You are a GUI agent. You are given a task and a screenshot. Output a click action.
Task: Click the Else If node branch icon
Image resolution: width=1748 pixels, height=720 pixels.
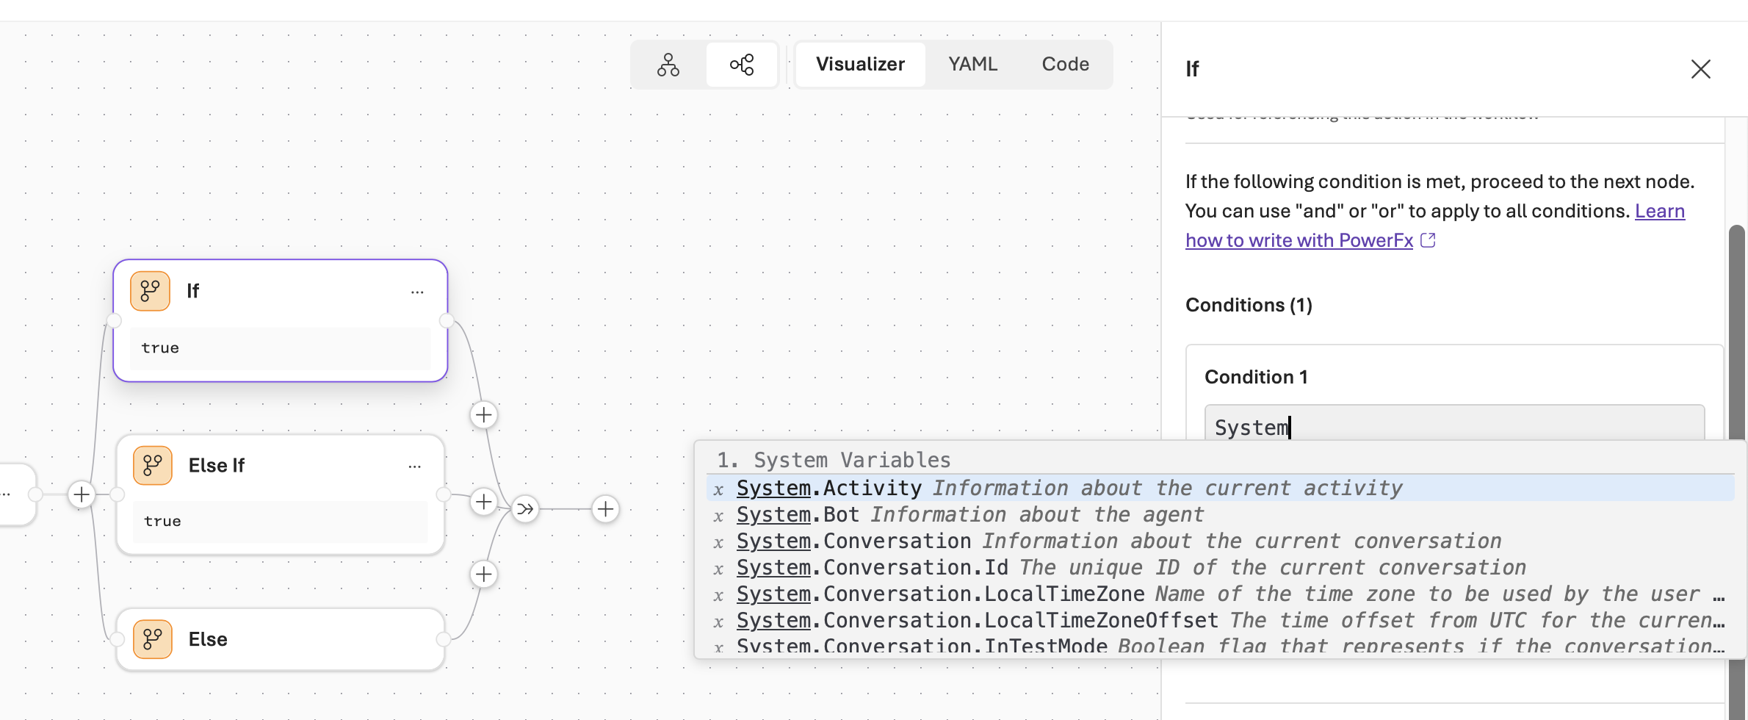pos(153,466)
